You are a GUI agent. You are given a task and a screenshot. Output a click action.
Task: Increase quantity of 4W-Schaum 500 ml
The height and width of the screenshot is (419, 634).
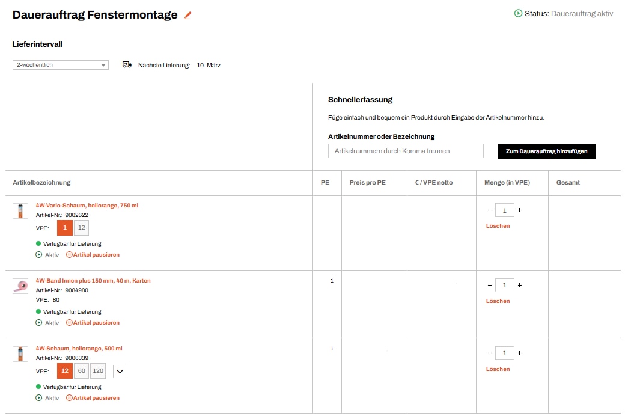coord(520,353)
